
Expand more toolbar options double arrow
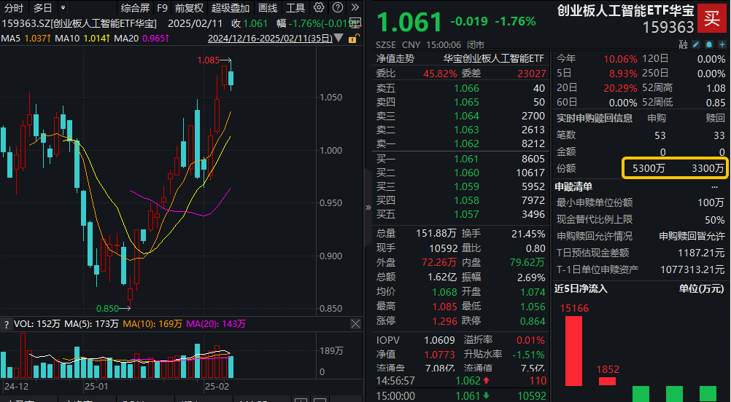click(x=355, y=7)
